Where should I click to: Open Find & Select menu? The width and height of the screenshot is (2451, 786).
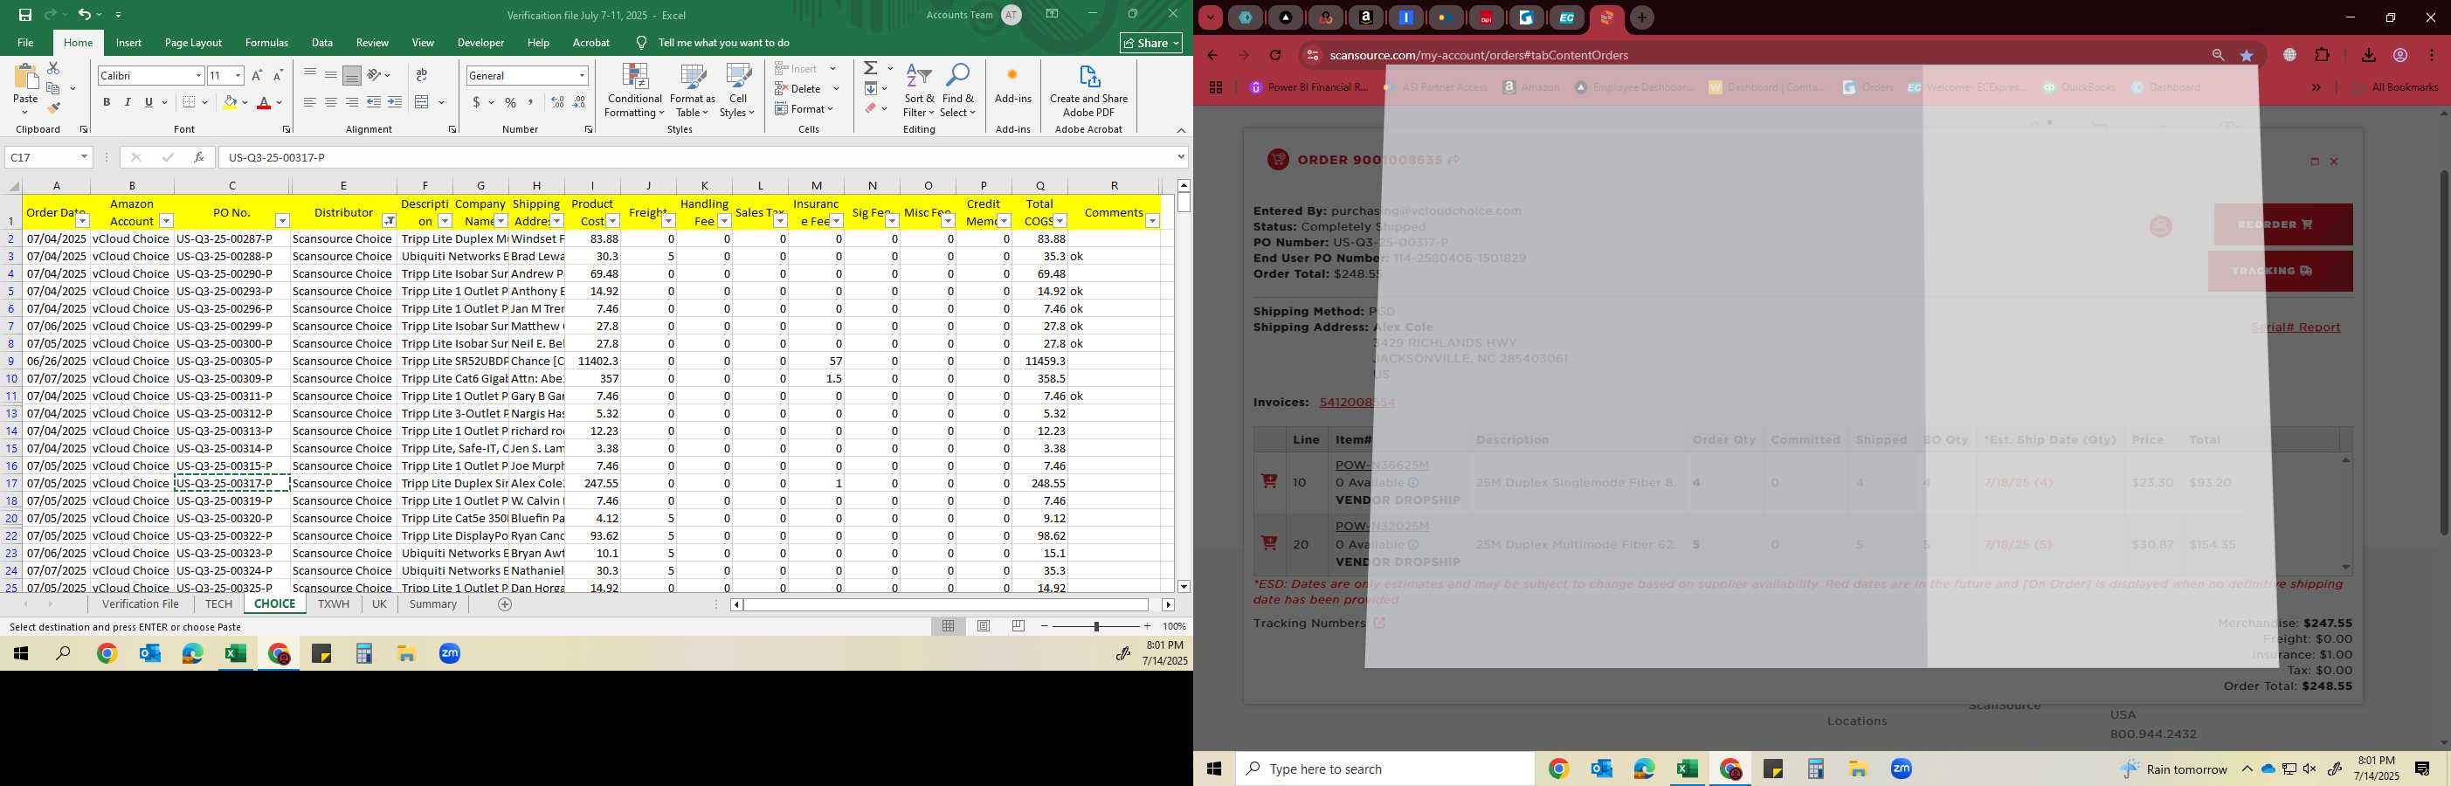(958, 92)
